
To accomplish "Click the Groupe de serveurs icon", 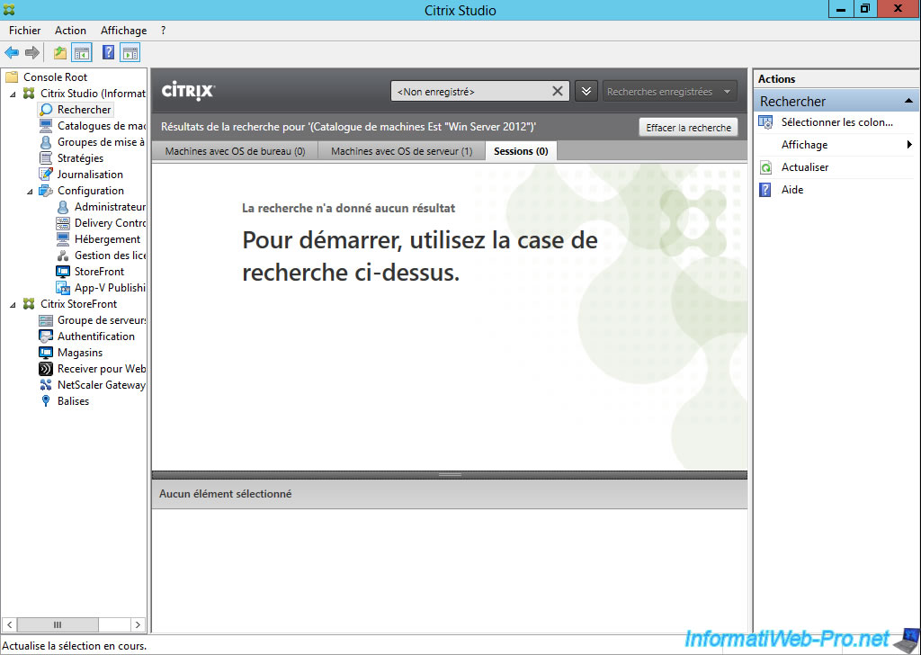I will (46, 320).
